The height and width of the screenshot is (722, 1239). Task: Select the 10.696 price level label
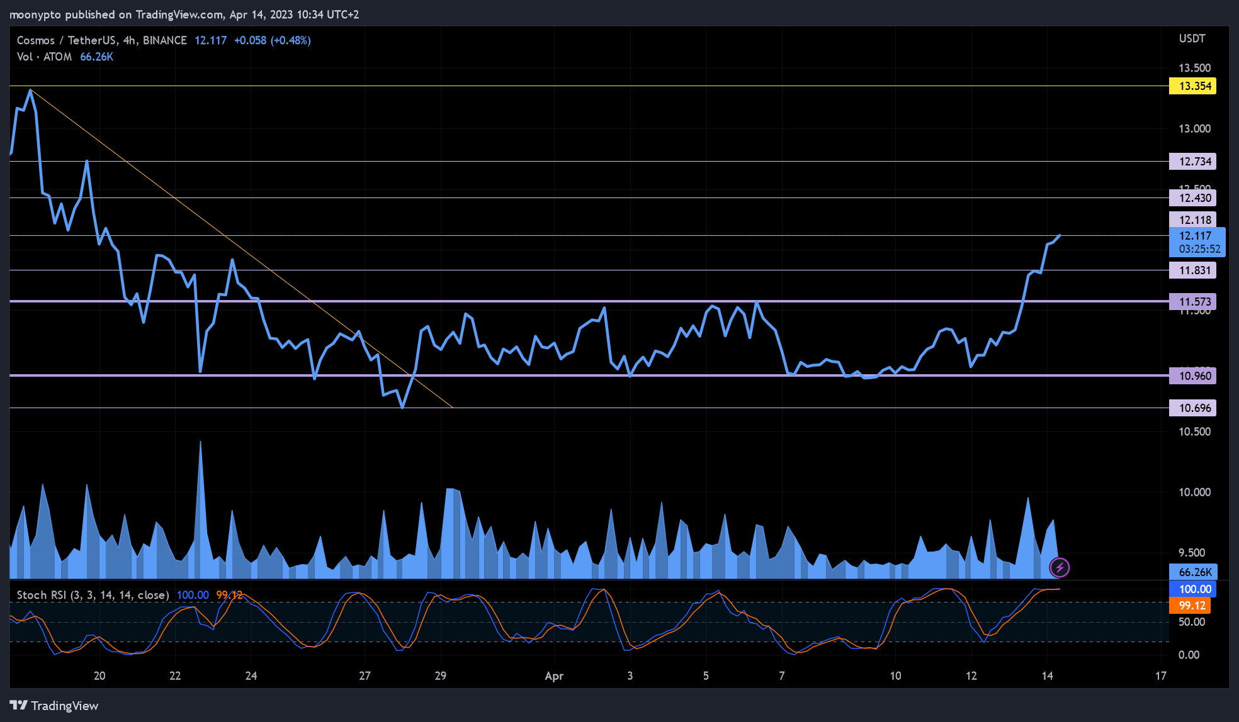[1192, 408]
